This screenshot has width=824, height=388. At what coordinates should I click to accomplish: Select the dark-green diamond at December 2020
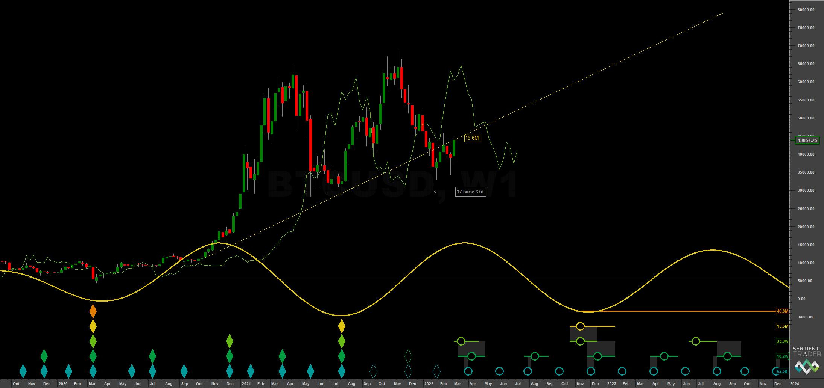click(230, 356)
